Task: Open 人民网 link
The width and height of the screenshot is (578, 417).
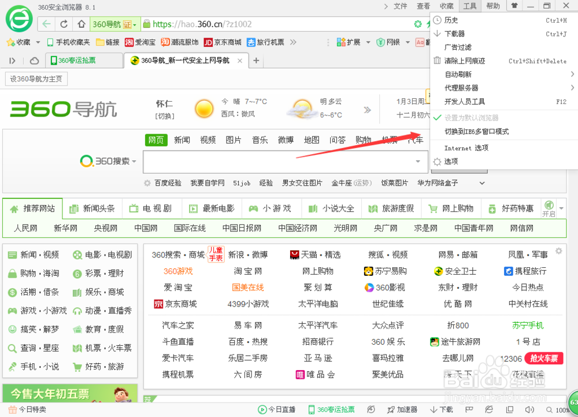Action: click(25, 228)
